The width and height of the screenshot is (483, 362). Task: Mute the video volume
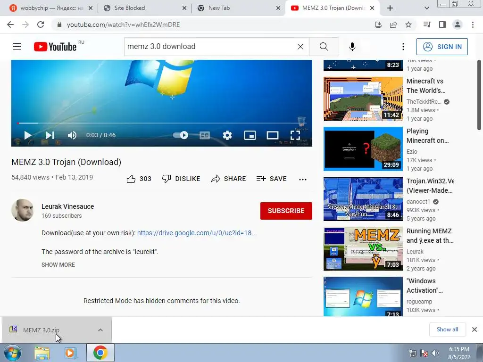point(72,135)
